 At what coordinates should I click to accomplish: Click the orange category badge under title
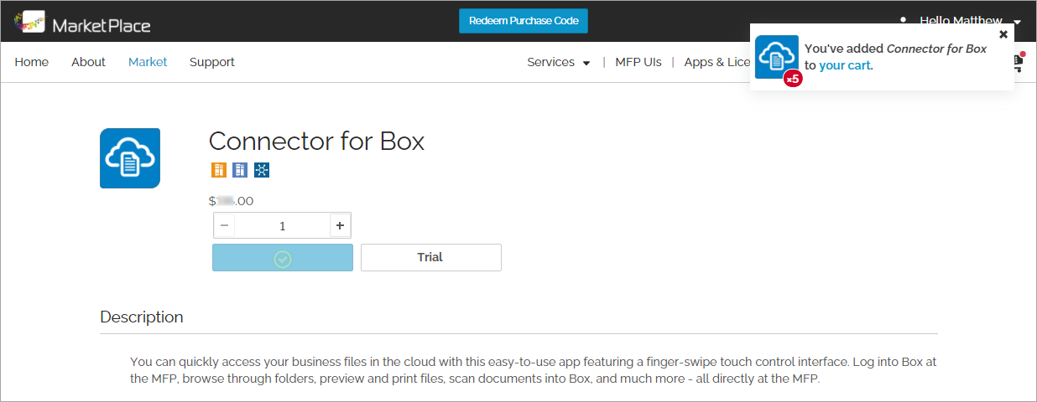pos(219,170)
